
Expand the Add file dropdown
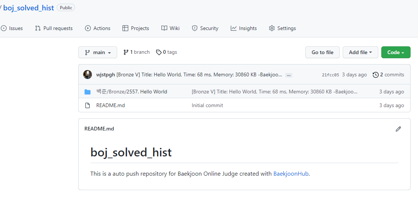pyautogui.click(x=360, y=52)
